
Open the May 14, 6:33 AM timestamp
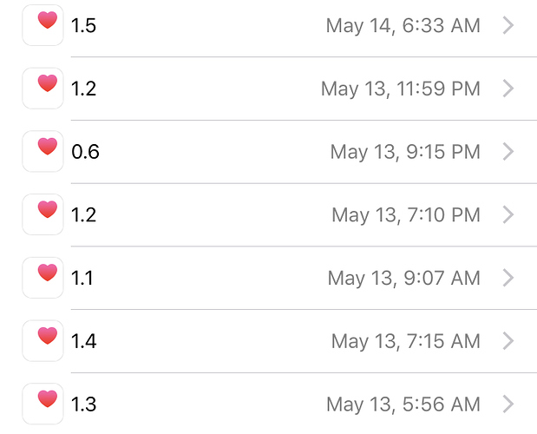point(403,26)
